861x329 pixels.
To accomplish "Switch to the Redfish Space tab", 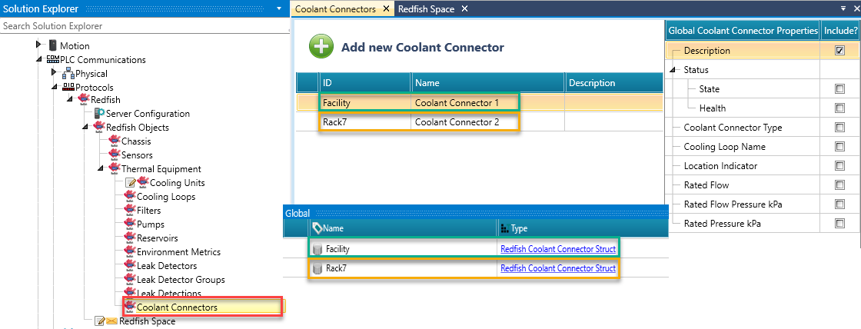I will click(x=426, y=8).
